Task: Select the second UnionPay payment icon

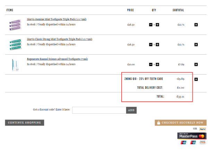Action: [193, 142]
